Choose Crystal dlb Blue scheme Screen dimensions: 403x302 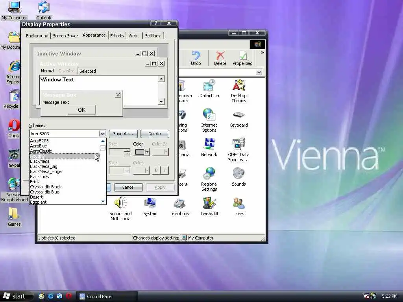click(x=65, y=192)
